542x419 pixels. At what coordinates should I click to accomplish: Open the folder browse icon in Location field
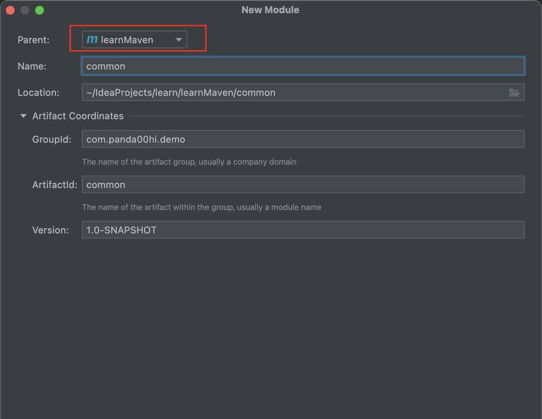514,92
